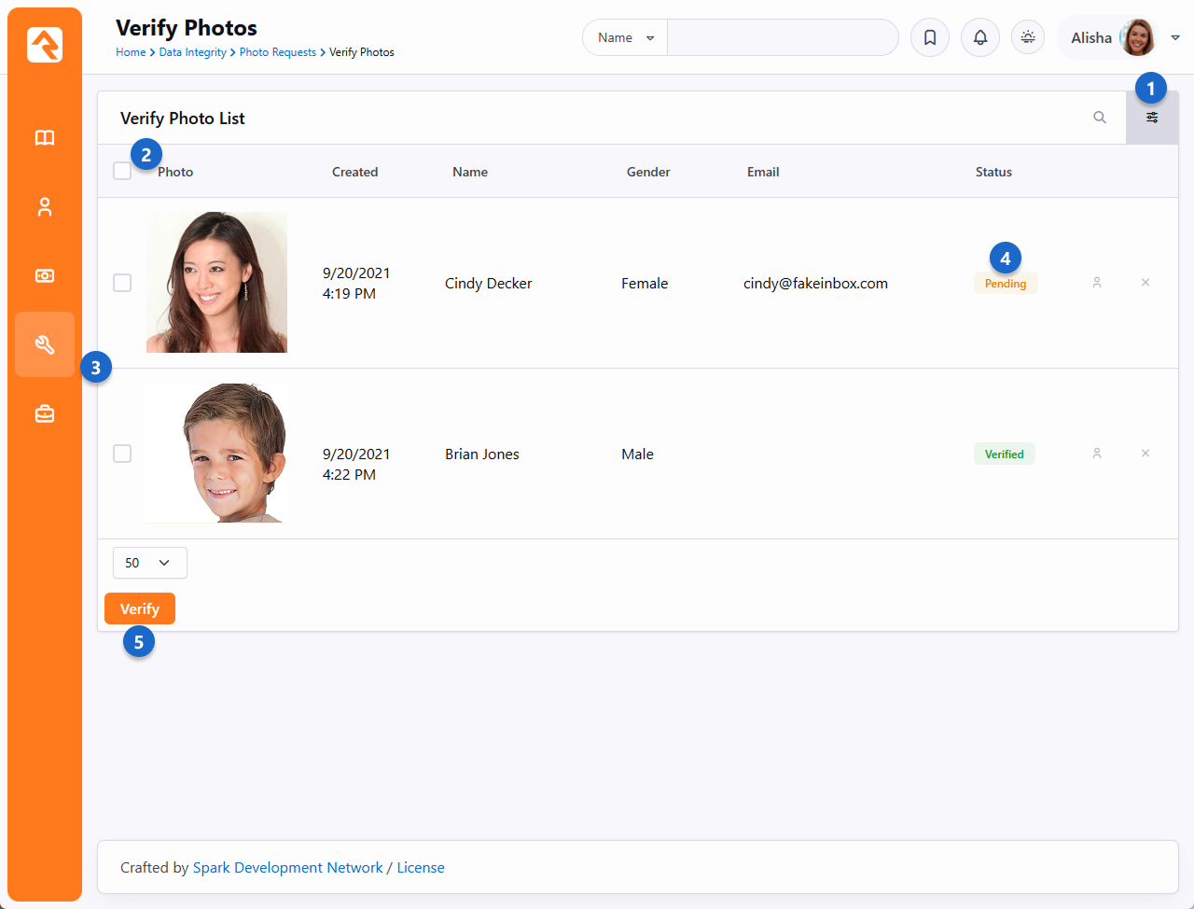Click the Rock logo in the sidebar
The image size is (1194, 909).
[45, 44]
